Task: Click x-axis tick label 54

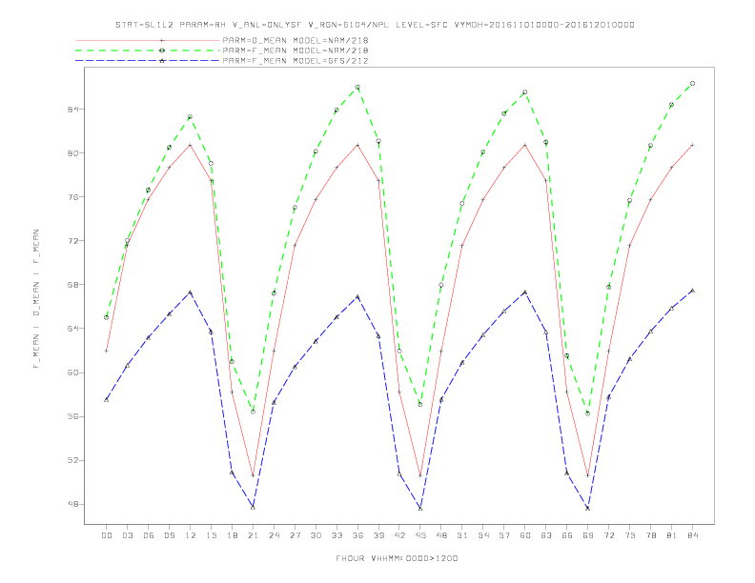Action: 483,535
